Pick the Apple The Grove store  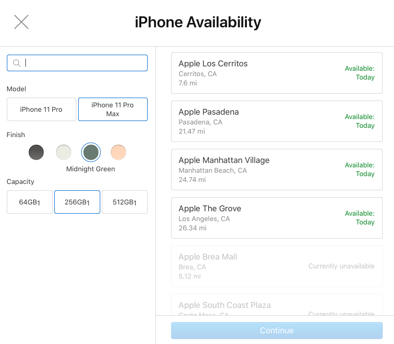point(277,218)
